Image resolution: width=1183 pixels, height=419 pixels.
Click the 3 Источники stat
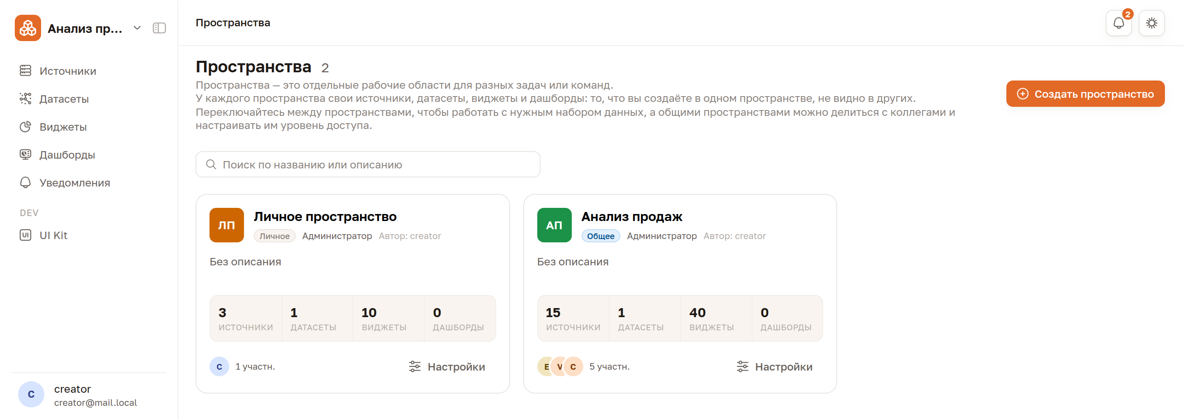pyautogui.click(x=246, y=319)
